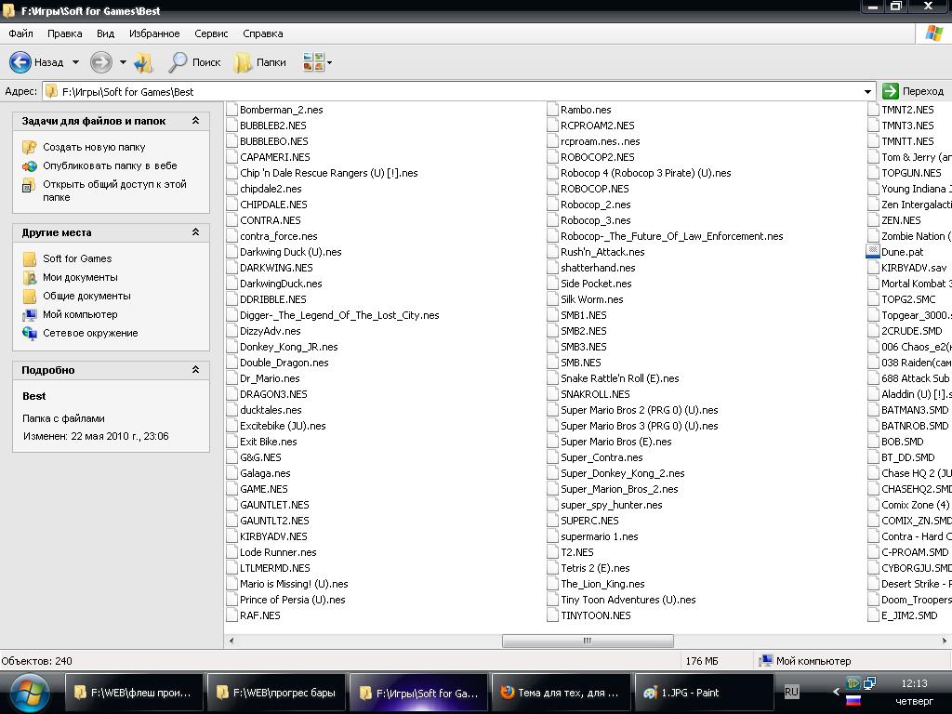The image size is (952, 714).
Task: Click the Windows Start orb
Action: coord(28,693)
